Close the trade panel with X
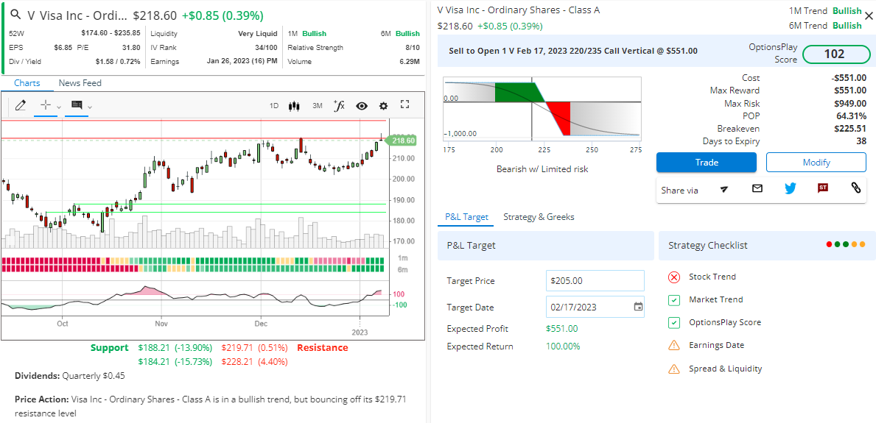The width and height of the screenshot is (876, 423). [x=868, y=15]
